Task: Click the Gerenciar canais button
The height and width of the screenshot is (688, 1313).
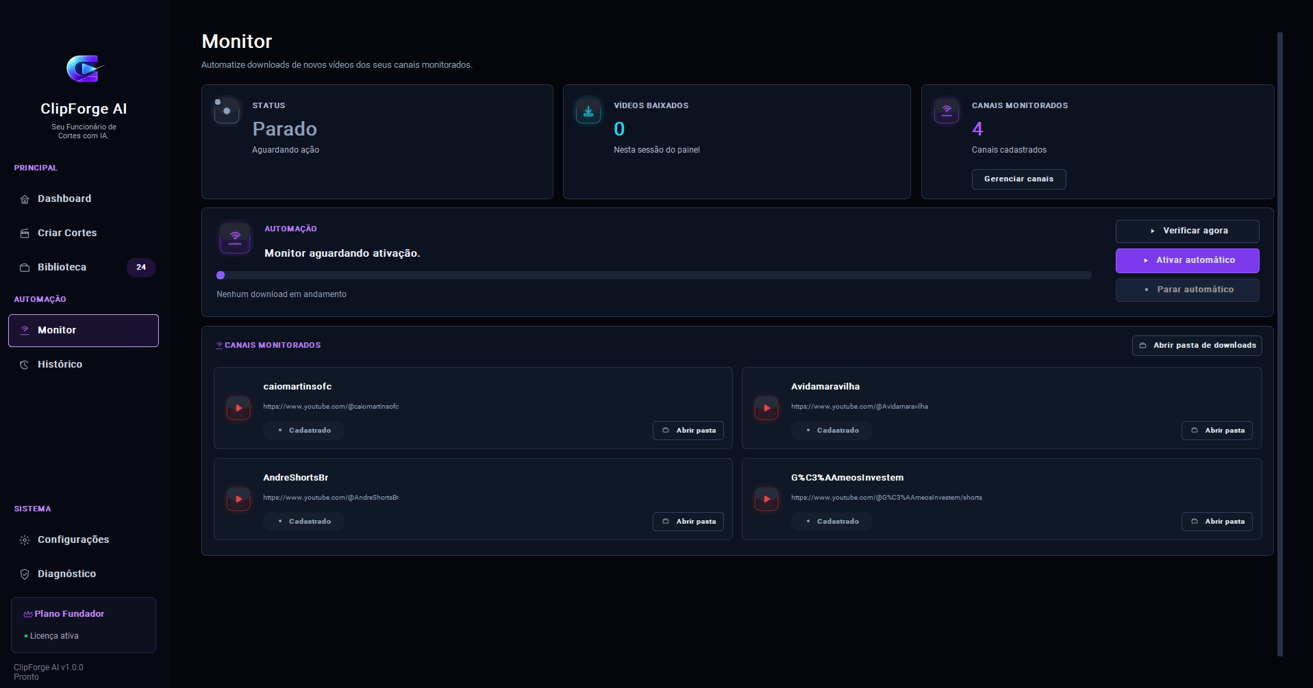Action: (x=1018, y=179)
